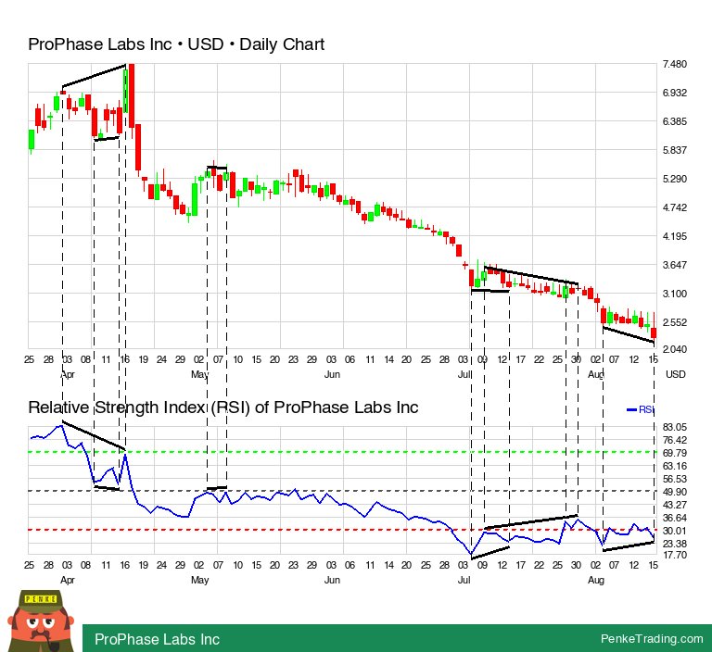This screenshot has width=712, height=652.
Task: Click the 56.53 RSI axis value
Action: [674, 479]
